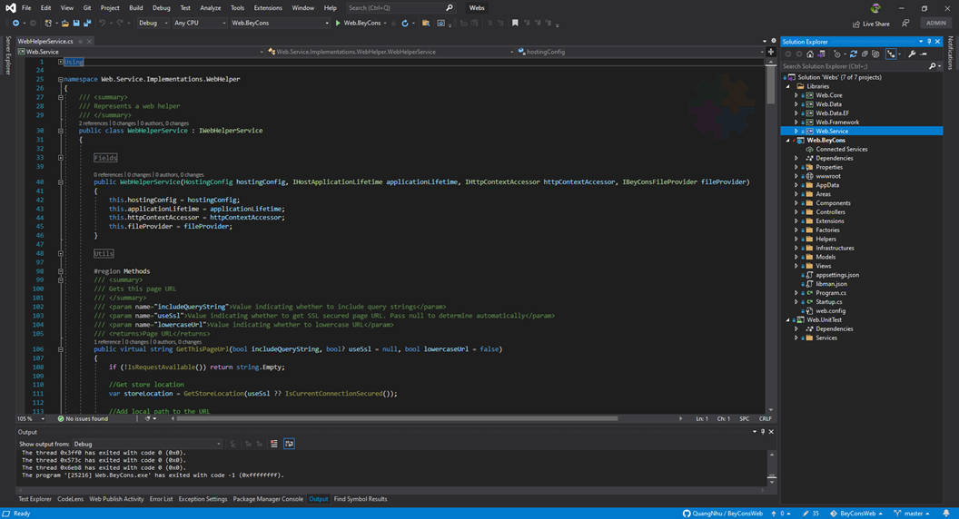Open the Web.Service project navigation dropdown
This screenshot has height=519, width=959.
(x=141, y=52)
